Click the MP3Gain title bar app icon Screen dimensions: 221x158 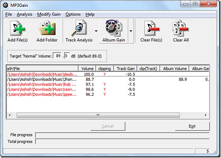6,5
